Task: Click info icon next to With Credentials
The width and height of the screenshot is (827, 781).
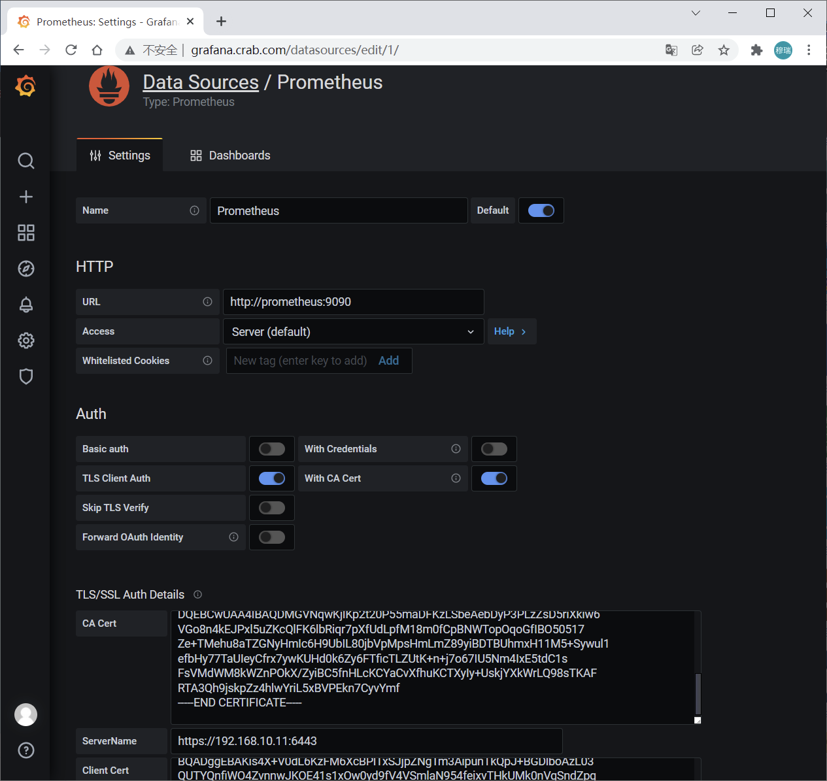Action: pyautogui.click(x=456, y=449)
